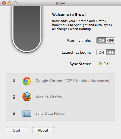Click the lock icon beside Google Chrome
The height and width of the screenshot is (139, 121).
coord(14,81)
